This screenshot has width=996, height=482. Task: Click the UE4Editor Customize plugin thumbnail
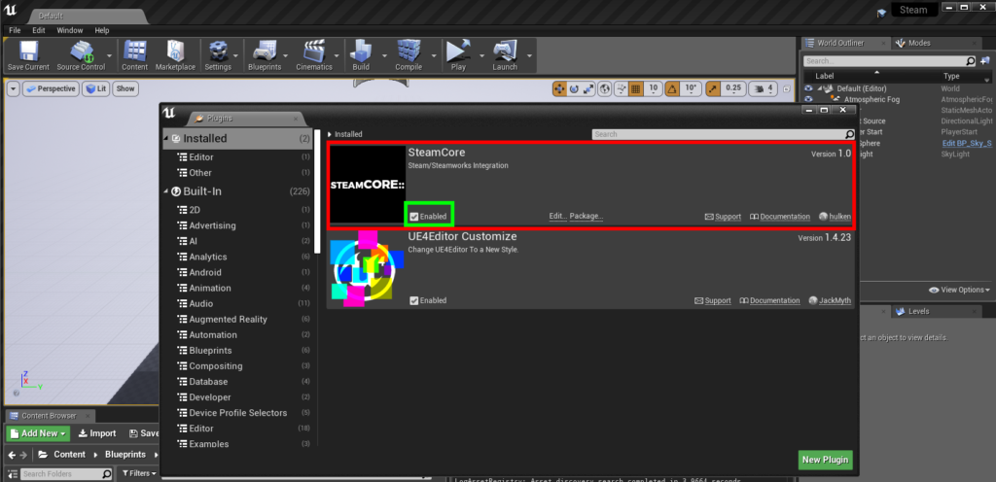click(x=368, y=269)
